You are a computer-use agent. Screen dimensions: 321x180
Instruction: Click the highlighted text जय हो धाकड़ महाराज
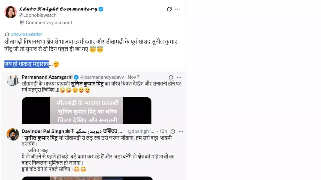pos(27,64)
